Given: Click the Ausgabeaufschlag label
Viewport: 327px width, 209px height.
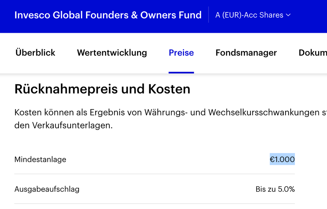Looking at the screenshot, I should pyautogui.click(x=47, y=189).
